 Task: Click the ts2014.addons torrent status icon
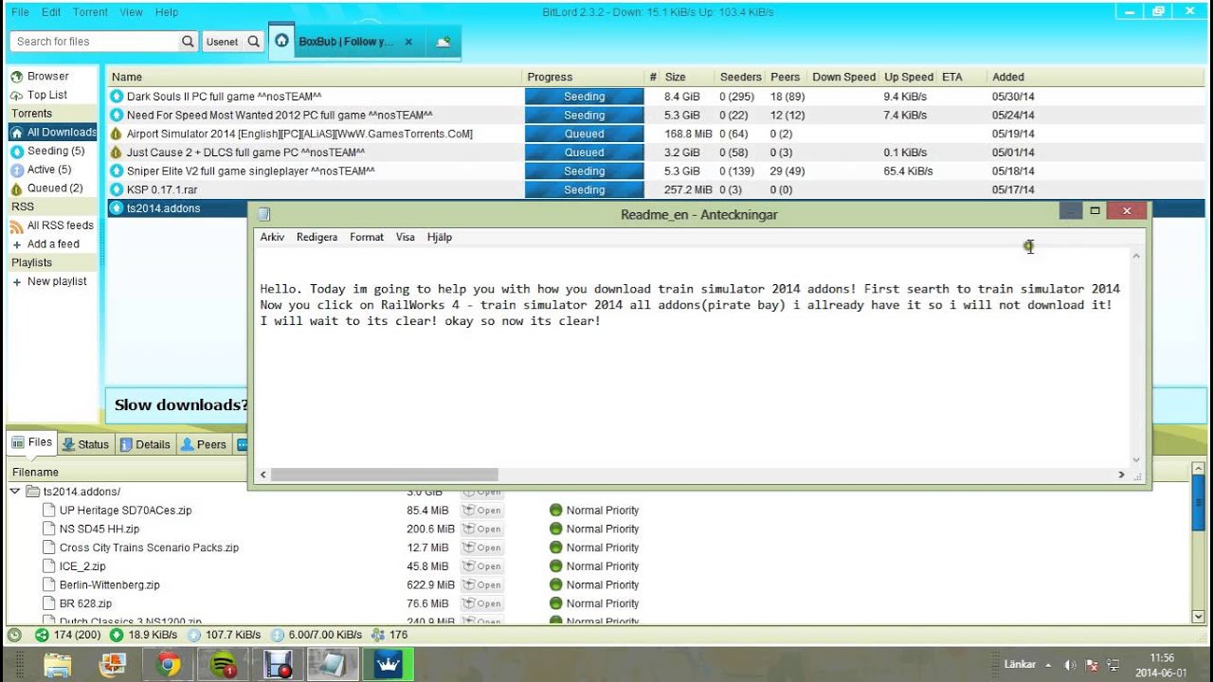117,208
